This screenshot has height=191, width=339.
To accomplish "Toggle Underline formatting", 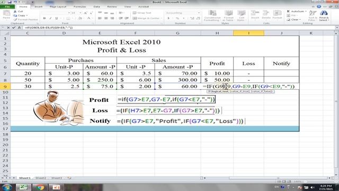I will coord(57,19).
